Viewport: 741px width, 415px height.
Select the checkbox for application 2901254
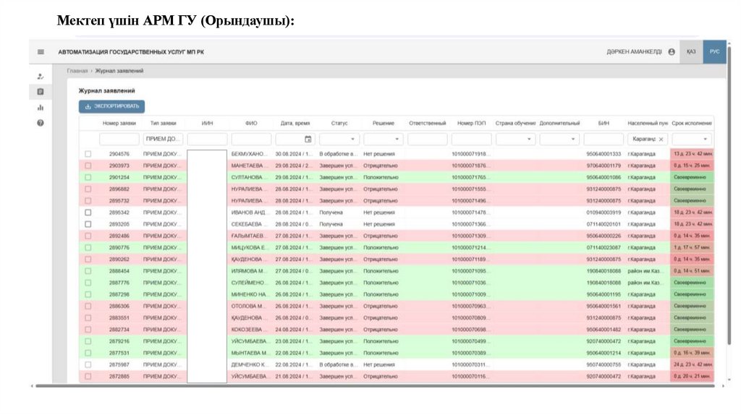click(x=88, y=178)
